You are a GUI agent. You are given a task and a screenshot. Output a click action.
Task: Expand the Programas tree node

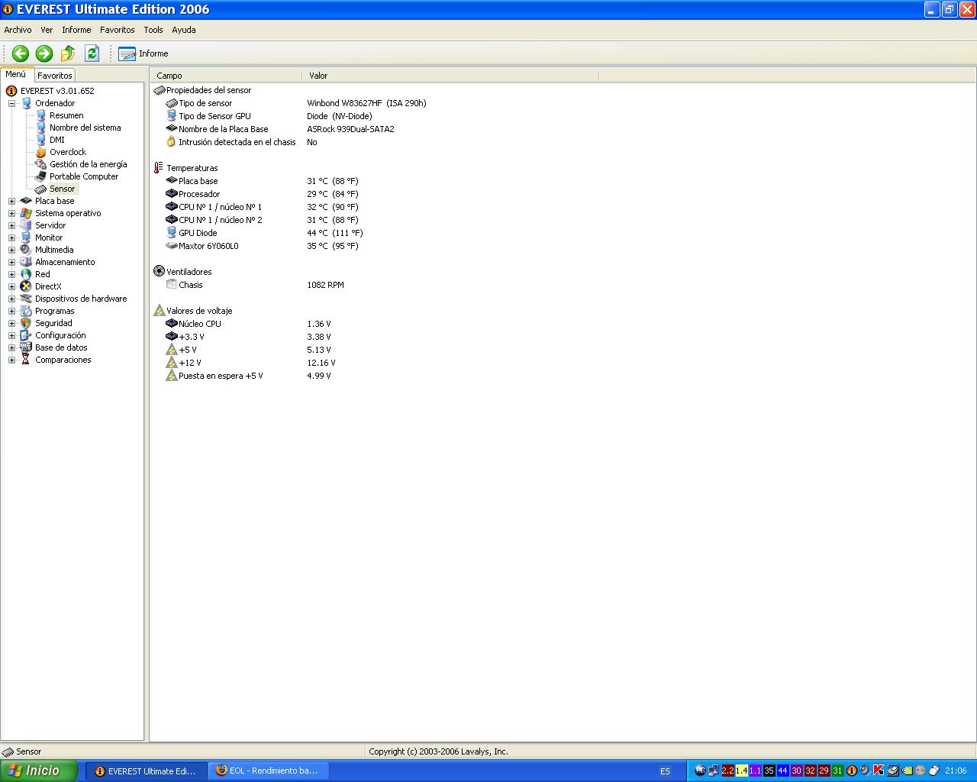(x=11, y=311)
